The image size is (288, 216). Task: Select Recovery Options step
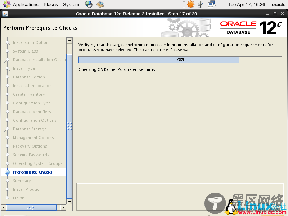tap(30, 146)
